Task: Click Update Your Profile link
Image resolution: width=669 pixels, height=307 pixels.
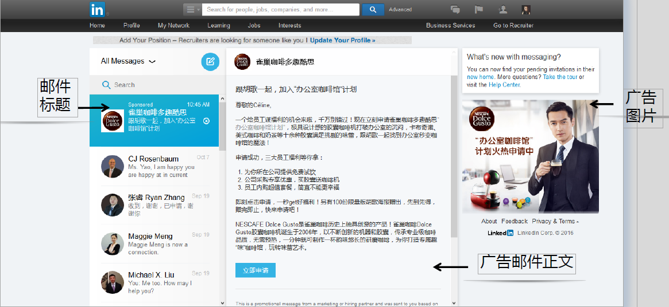Action: coord(343,41)
